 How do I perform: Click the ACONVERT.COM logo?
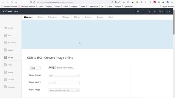coord(10,11)
